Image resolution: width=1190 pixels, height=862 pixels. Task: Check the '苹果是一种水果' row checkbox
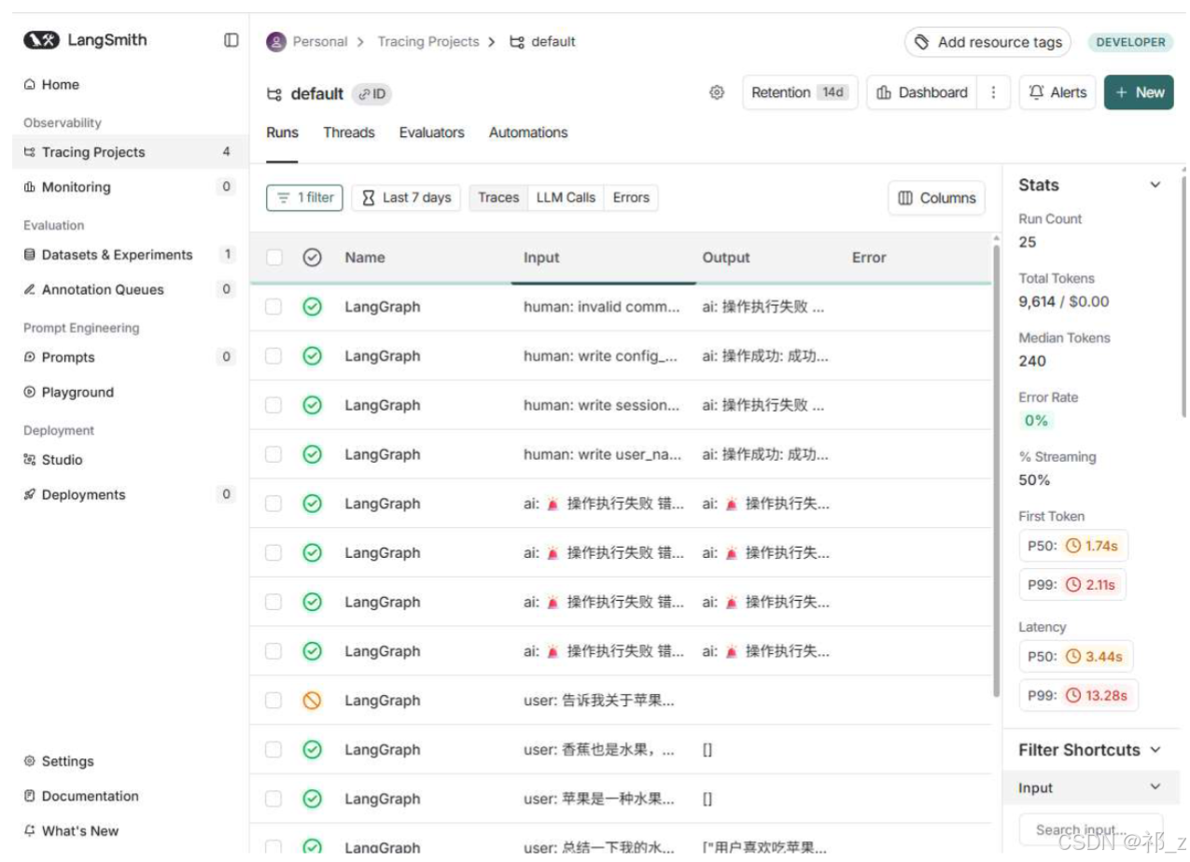tap(273, 799)
